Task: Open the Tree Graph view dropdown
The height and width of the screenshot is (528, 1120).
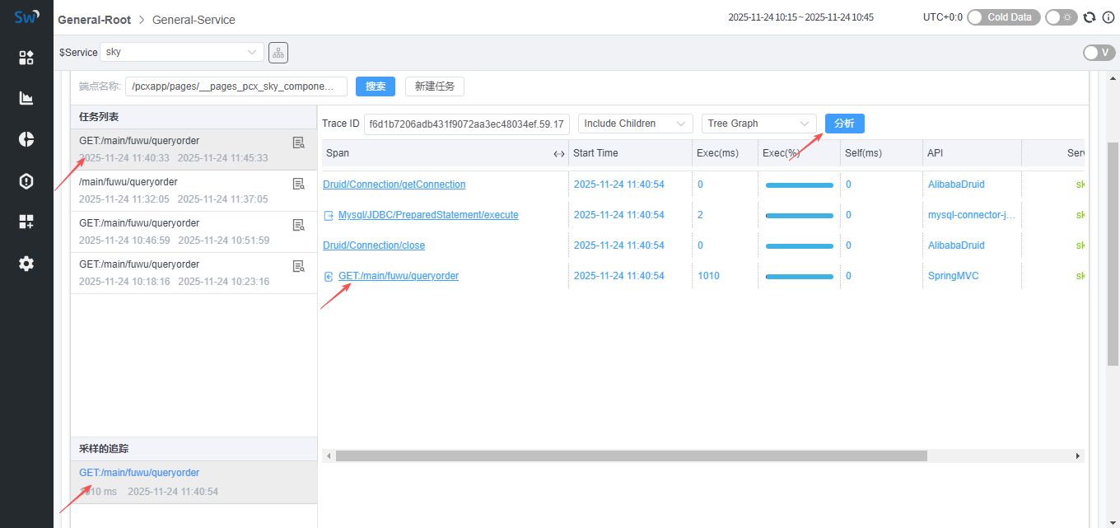Action: (x=758, y=124)
